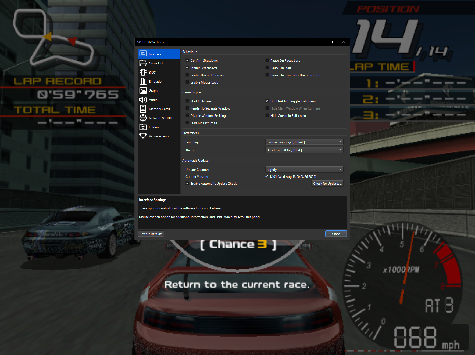
Task: Click Check for Updates button
Action: coord(327,183)
